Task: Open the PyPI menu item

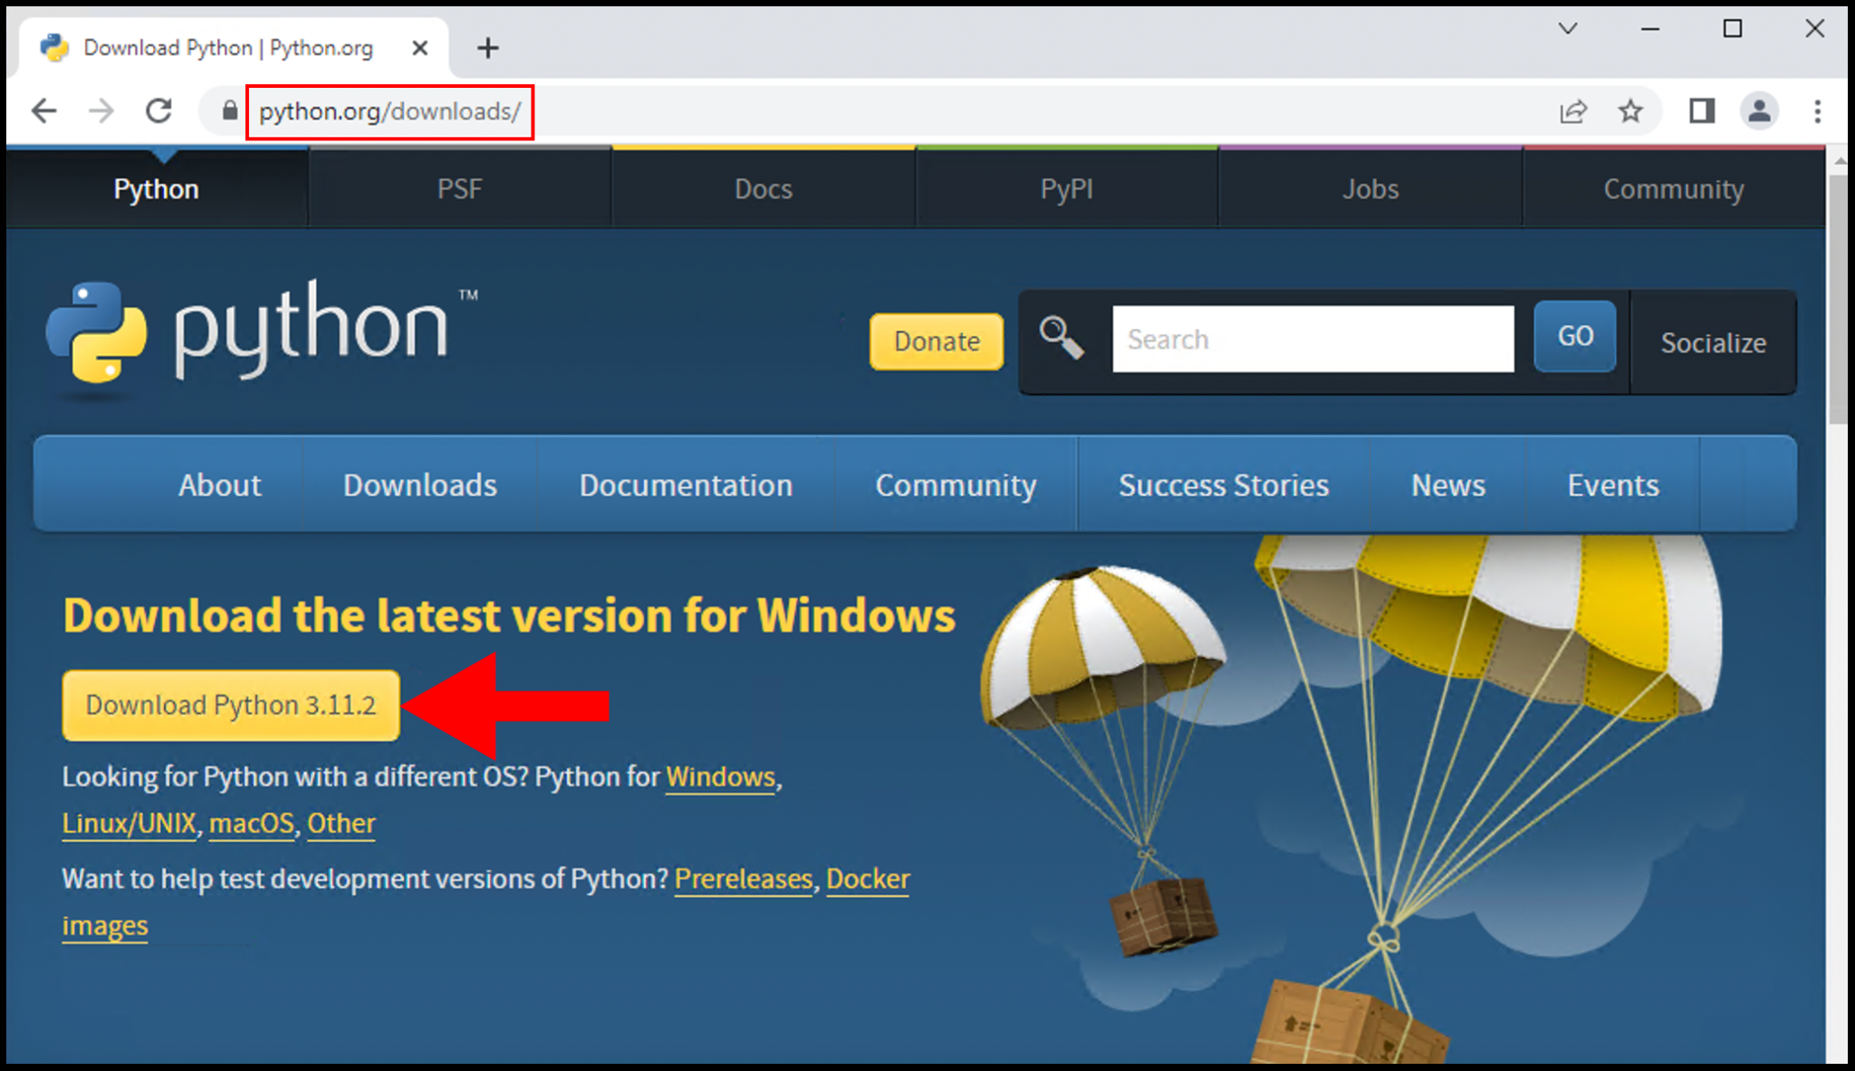Action: tap(1066, 188)
